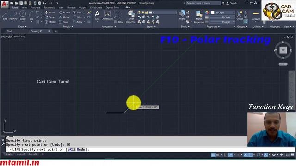This screenshot has height=166, width=296.
Task: Click in the keyword search field
Action: [x=203, y=3]
